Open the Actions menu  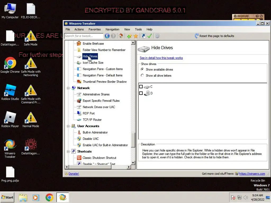pos(79,29)
